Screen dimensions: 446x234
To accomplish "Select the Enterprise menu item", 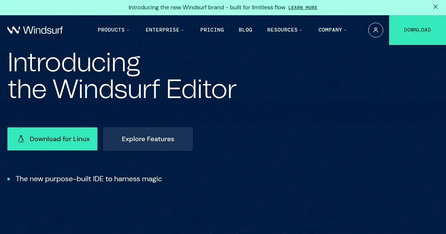I will point(162,30).
